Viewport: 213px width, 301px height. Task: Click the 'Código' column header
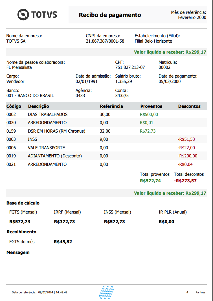pyautogui.click(x=14, y=106)
